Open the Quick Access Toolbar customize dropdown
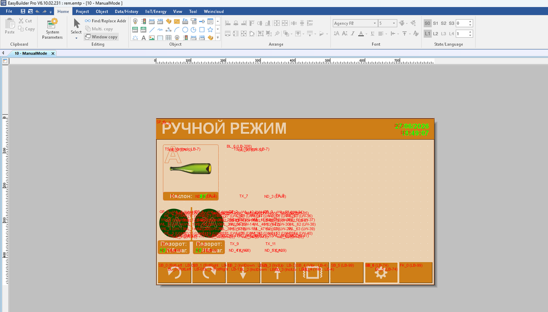The height and width of the screenshot is (312, 548). point(51,12)
